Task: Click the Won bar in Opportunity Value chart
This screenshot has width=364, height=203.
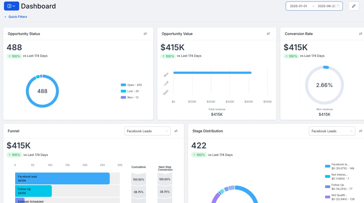Action: pyautogui.click(x=212, y=73)
